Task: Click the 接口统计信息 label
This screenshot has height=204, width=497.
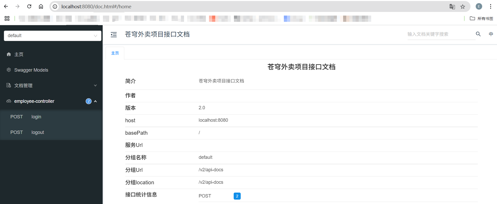Action: pyautogui.click(x=141, y=195)
